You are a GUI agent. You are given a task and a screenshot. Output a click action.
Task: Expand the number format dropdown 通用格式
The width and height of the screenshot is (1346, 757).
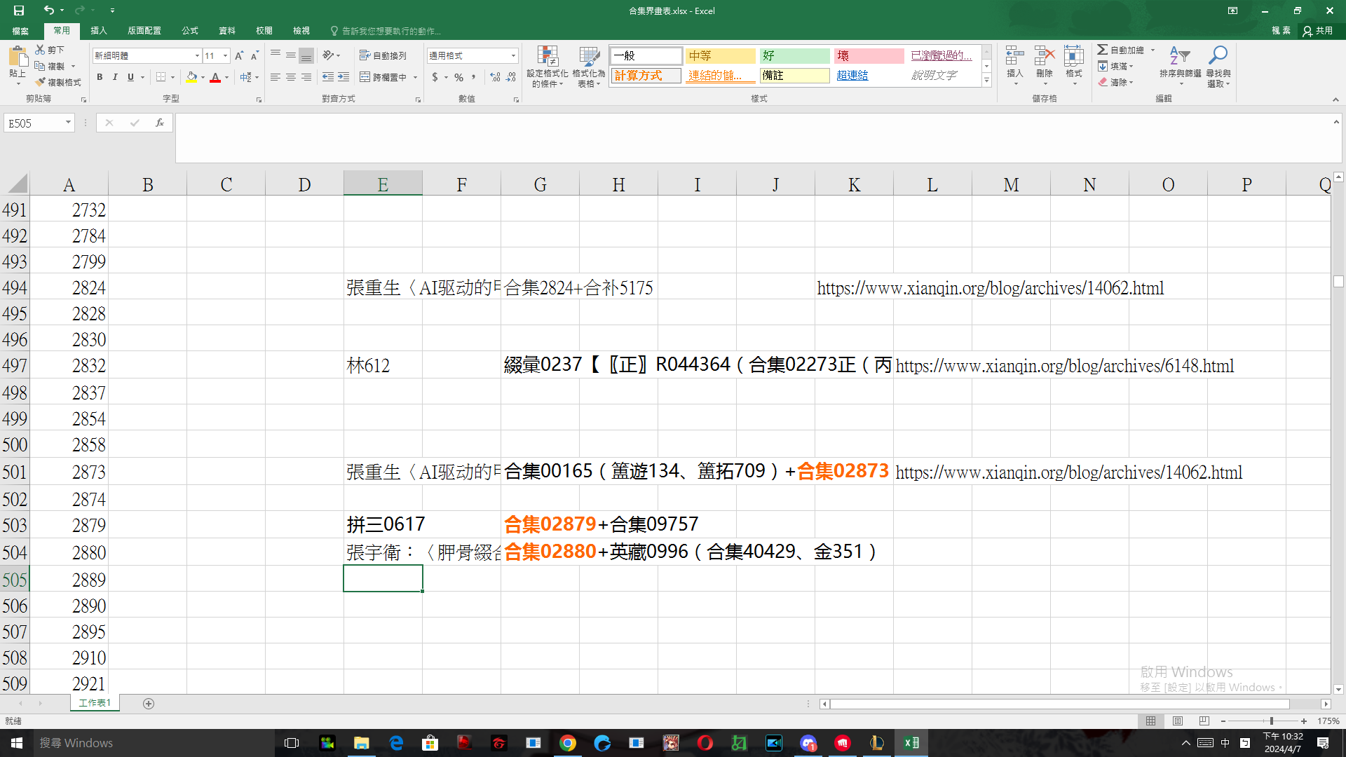coord(513,55)
